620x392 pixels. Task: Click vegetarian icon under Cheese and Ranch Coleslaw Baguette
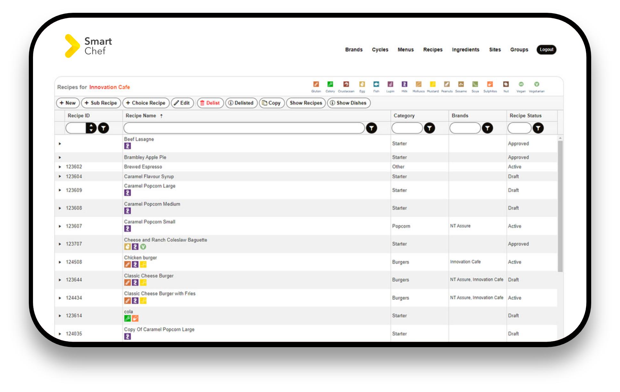pyautogui.click(x=143, y=247)
